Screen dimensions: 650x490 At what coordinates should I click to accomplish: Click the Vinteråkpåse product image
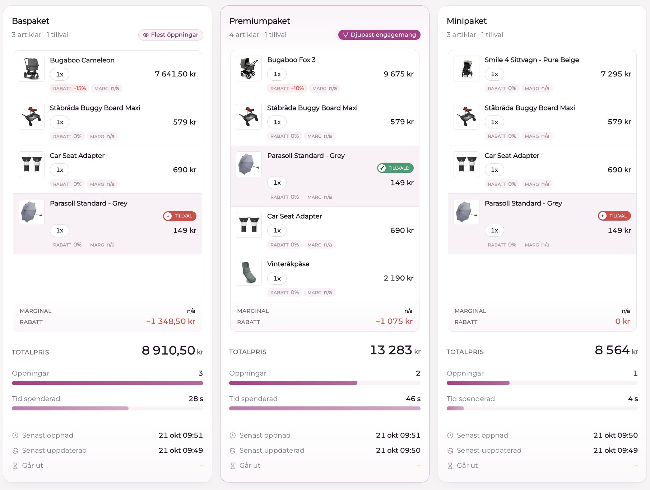pyautogui.click(x=249, y=273)
